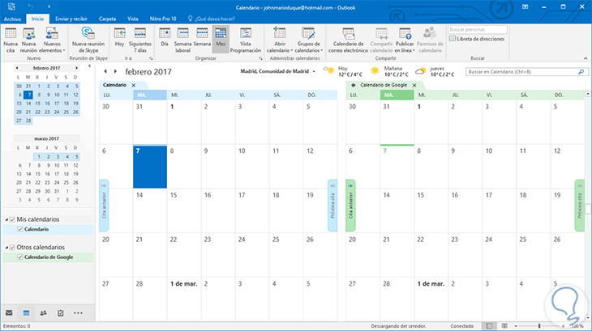Click Próxima cita on Calendario pane

[x=332, y=206]
